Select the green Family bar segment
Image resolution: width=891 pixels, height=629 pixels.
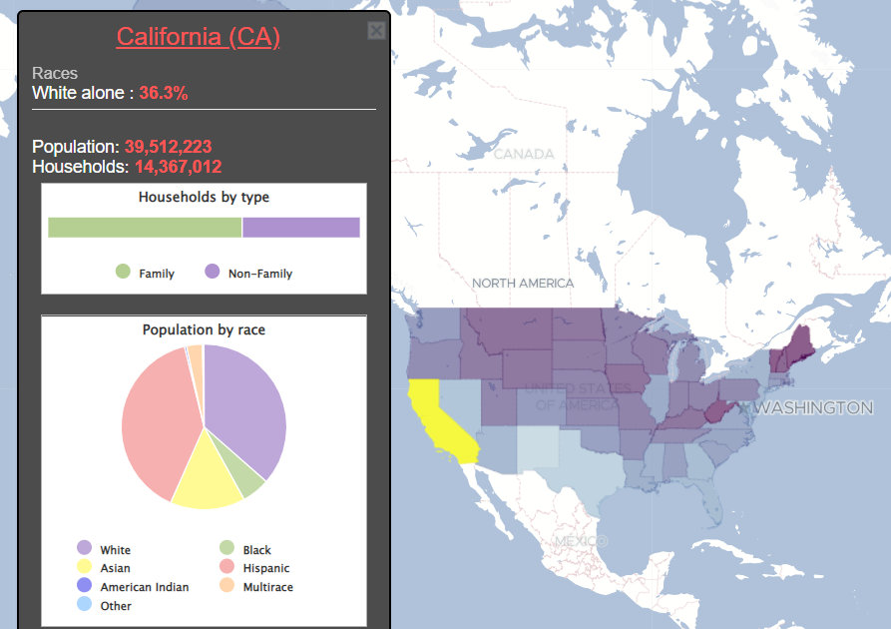(x=145, y=228)
